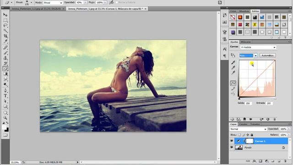The height and width of the screenshot is (165, 293).
Task: Open the layer Relleno arrow
Action: point(289,135)
